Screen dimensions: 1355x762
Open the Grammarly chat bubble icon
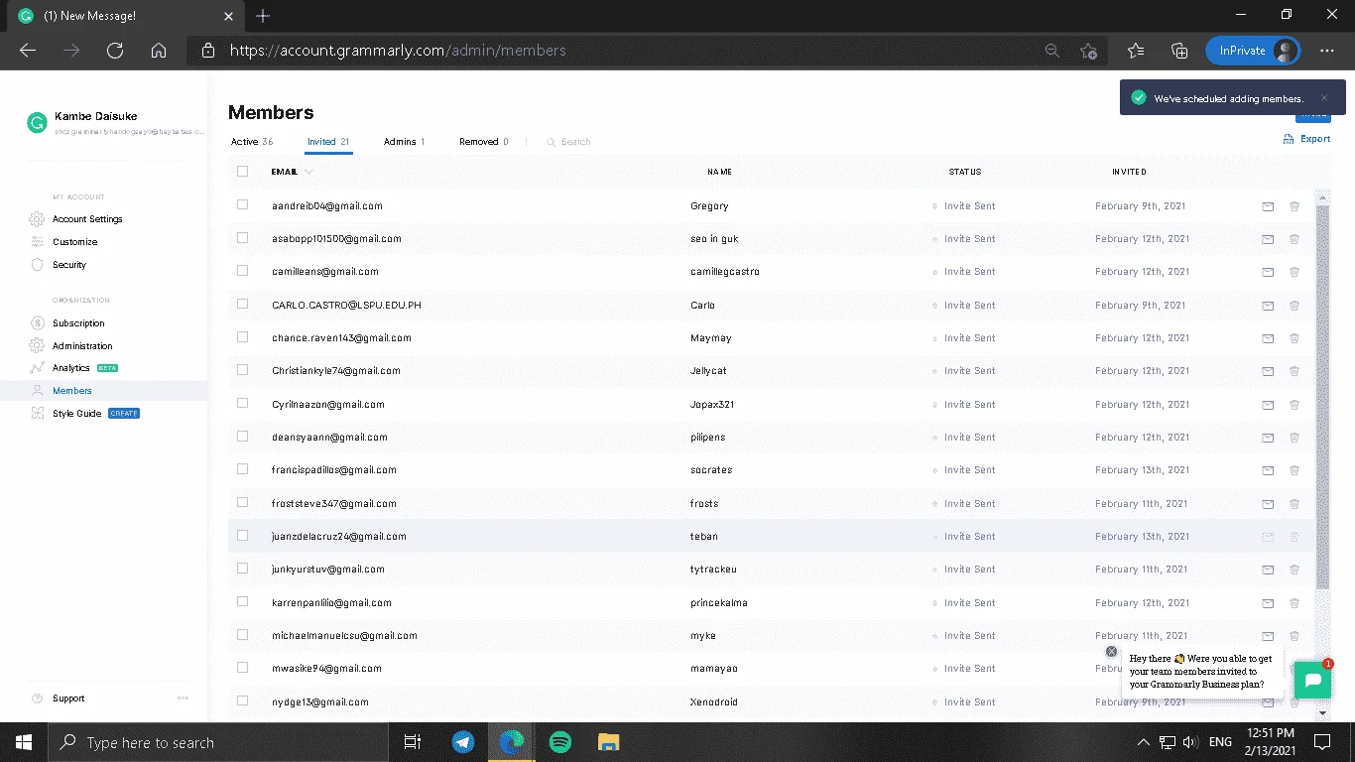point(1312,681)
